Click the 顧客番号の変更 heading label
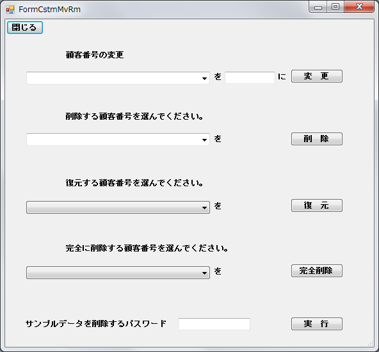Image resolution: width=379 pixels, height=352 pixels. (x=95, y=55)
